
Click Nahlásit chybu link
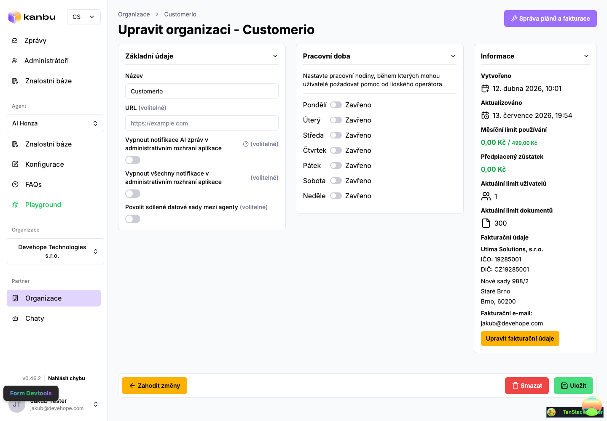coord(67,378)
